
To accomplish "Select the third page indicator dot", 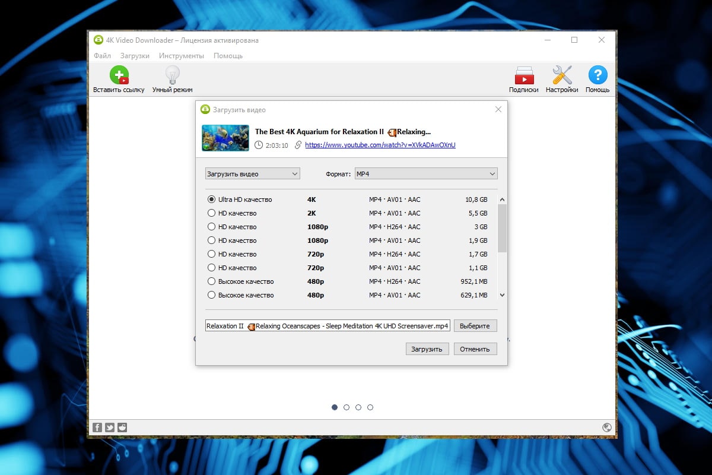I will [358, 407].
